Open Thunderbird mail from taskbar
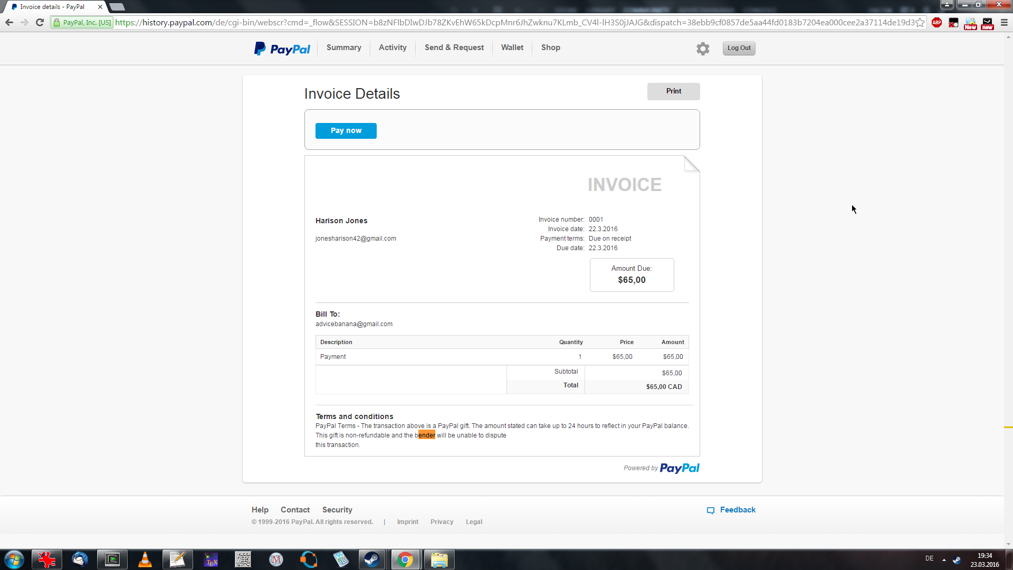This screenshot has width=1013, height=570. click(x=80, y=559)
